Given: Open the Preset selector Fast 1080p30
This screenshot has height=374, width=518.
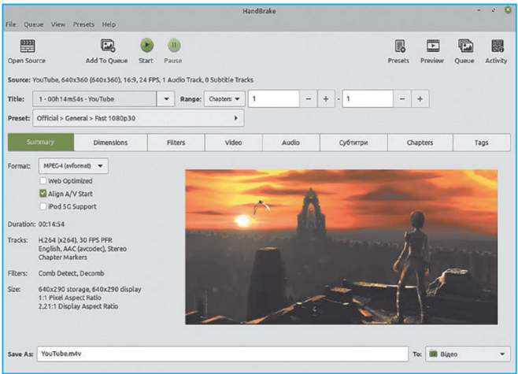Looking at the screenshot, I should pyautogui.click(x=139, y=118).
